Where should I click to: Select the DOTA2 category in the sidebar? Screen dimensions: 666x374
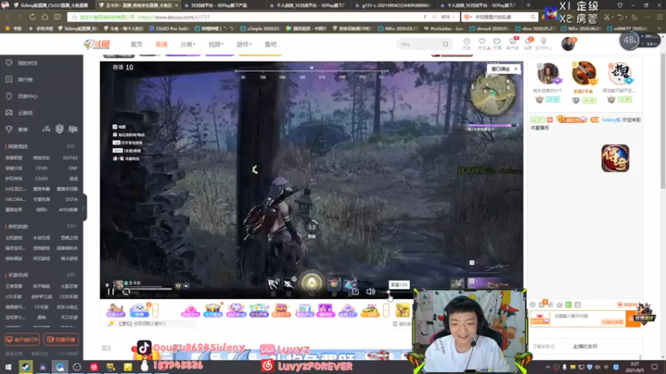pos(70,158)
